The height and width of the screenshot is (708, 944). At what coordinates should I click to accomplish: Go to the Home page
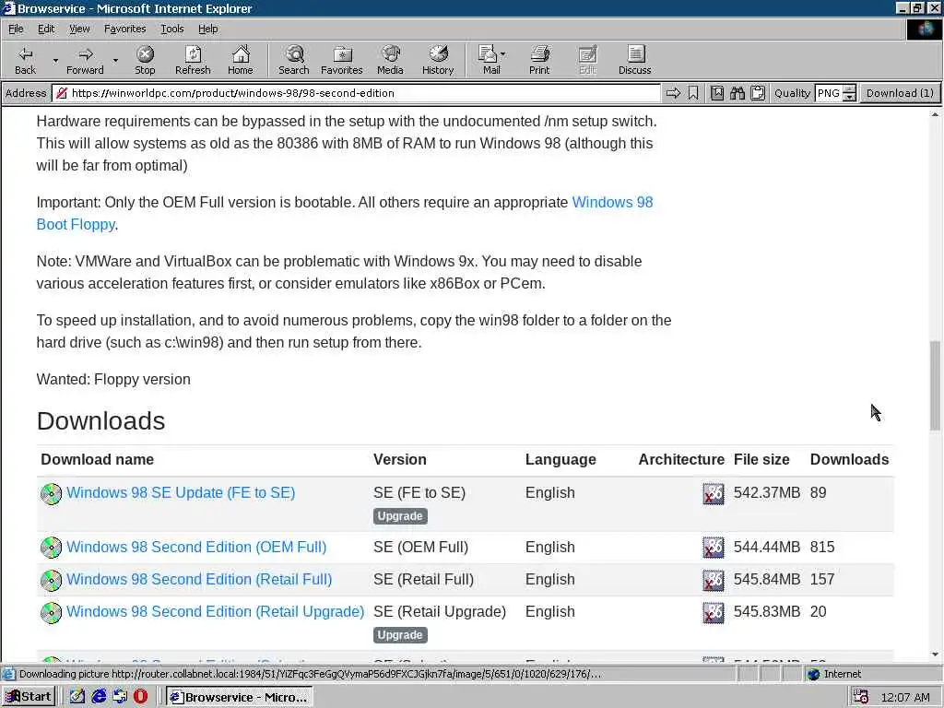[x=241, y=60]
